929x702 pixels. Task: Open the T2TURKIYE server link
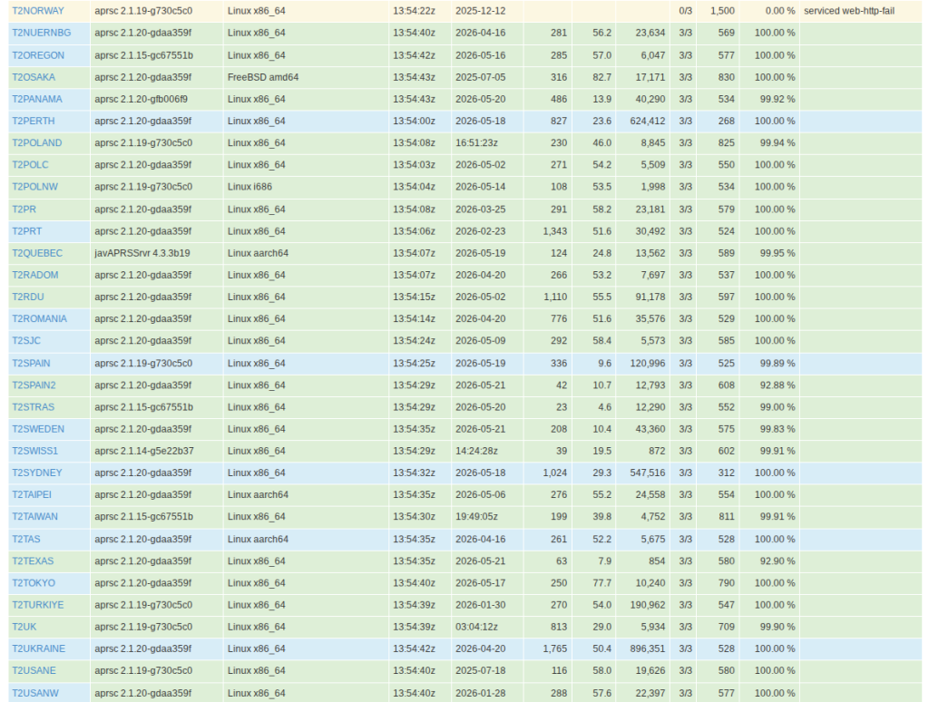[38, 605]
